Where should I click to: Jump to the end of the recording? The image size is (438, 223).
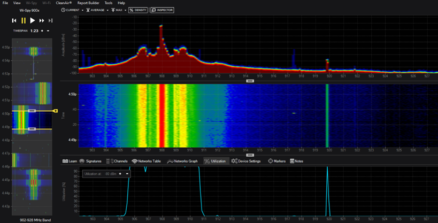(51, 20)
